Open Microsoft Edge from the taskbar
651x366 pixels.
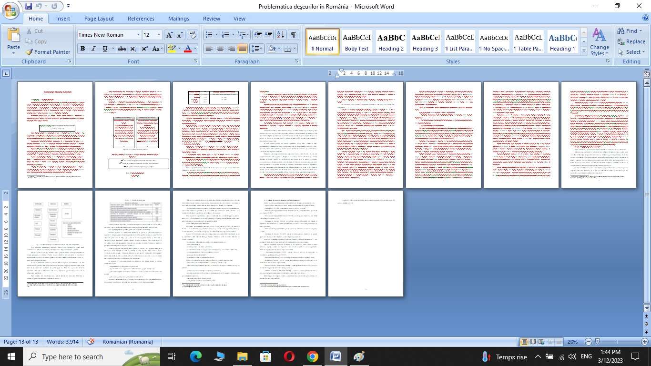click(x=196, y=356)
